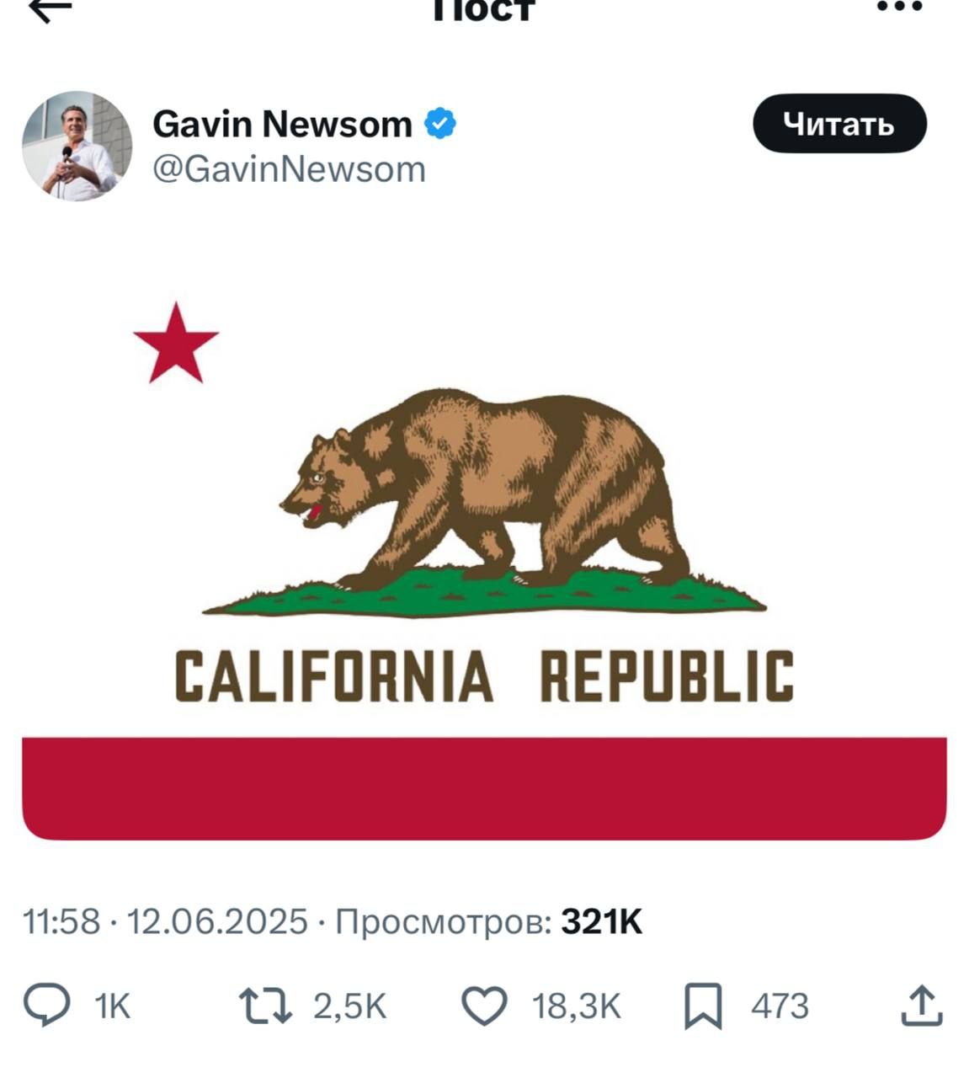Toggle the bookmark icon

pyautogui.click(x=703, y=1006)
